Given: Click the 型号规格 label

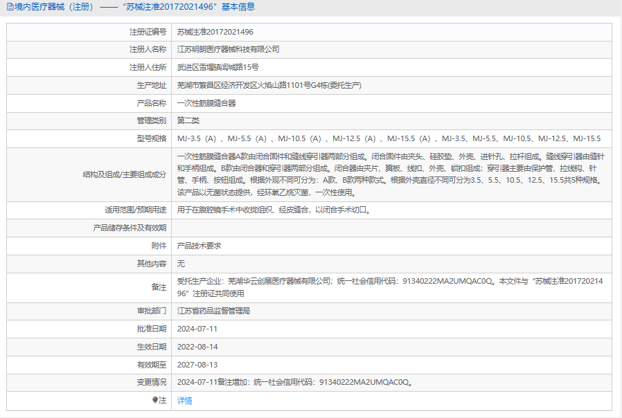Looking at the screenshot, I should pos(152,138).
